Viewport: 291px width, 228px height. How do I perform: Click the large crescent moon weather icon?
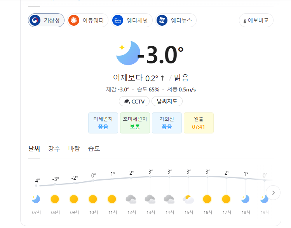(x=128, y=53)
